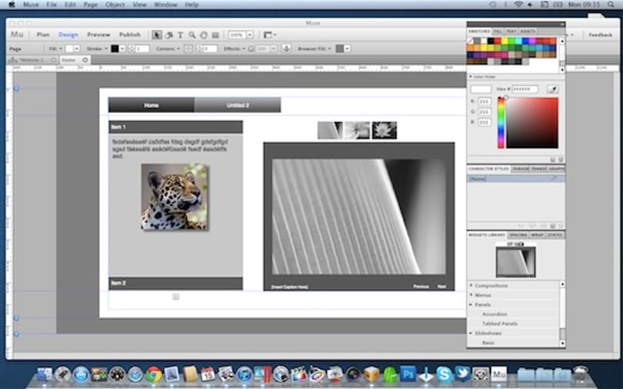Screen dimensions: 623x389
Task: Open Photoshop from the dock
Action: tap(407, 374)
